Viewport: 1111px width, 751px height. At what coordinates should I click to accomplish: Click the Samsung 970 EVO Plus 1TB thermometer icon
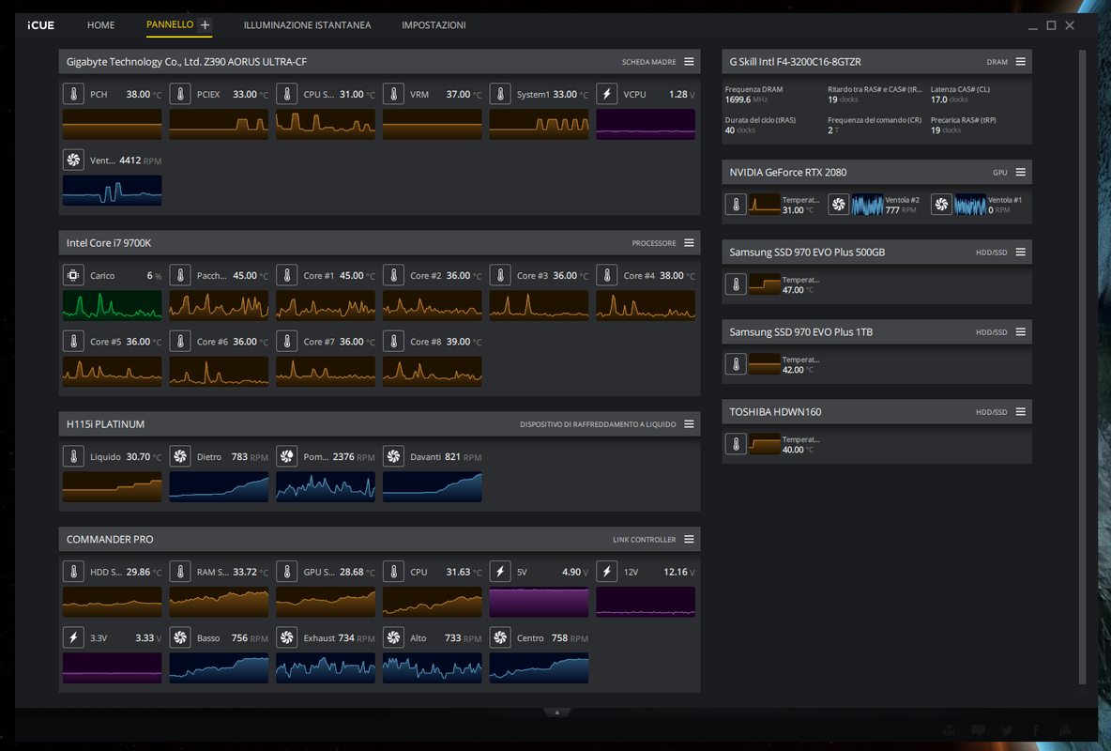pos(736,364)
